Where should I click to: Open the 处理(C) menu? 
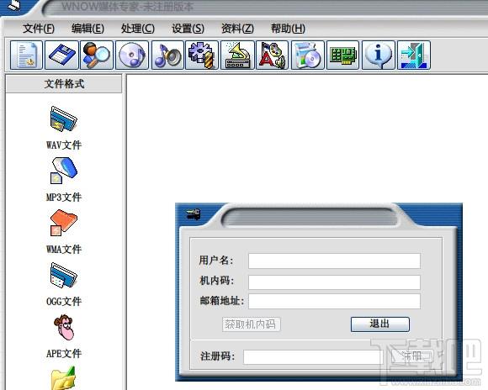[x=137, y=29]
